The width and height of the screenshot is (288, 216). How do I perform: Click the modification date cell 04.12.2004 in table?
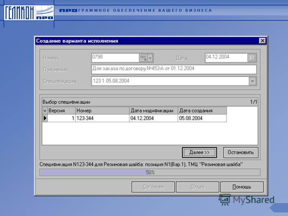pos(154,118)
